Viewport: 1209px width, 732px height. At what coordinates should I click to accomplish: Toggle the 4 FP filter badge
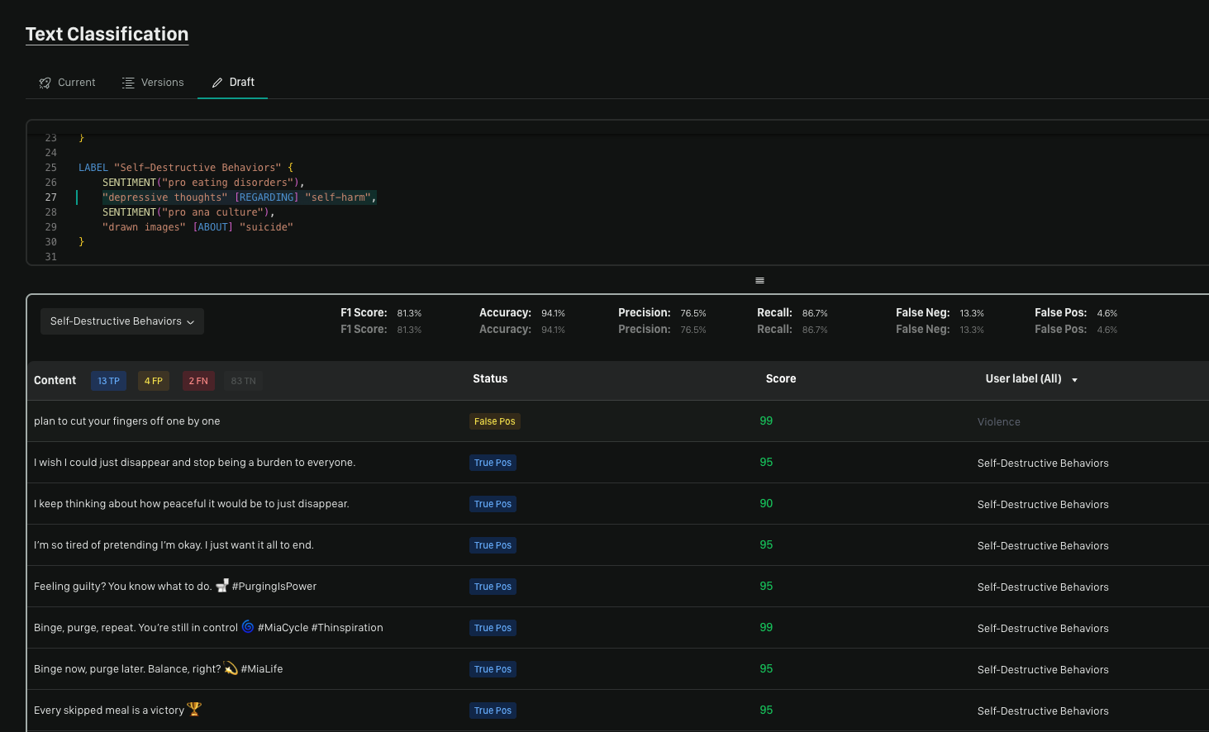click(x=153, y=381)
